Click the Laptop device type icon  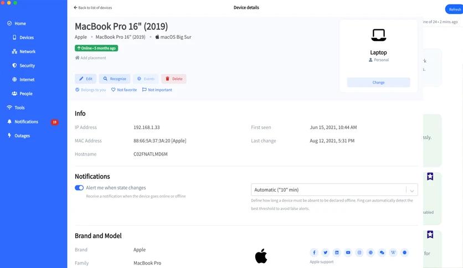[x=379, y=35]
